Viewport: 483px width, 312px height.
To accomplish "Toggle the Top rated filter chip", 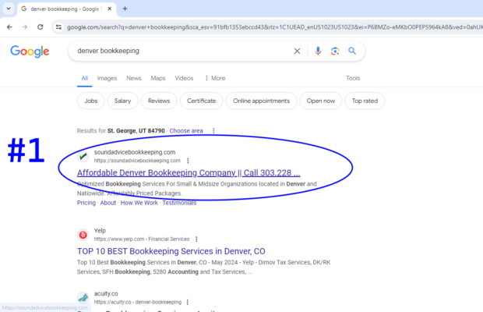I will [365, 101].
